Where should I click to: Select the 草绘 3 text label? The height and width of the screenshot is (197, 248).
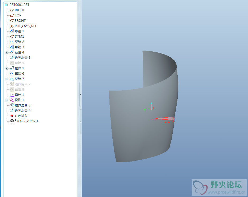click(x=19, y=47)
